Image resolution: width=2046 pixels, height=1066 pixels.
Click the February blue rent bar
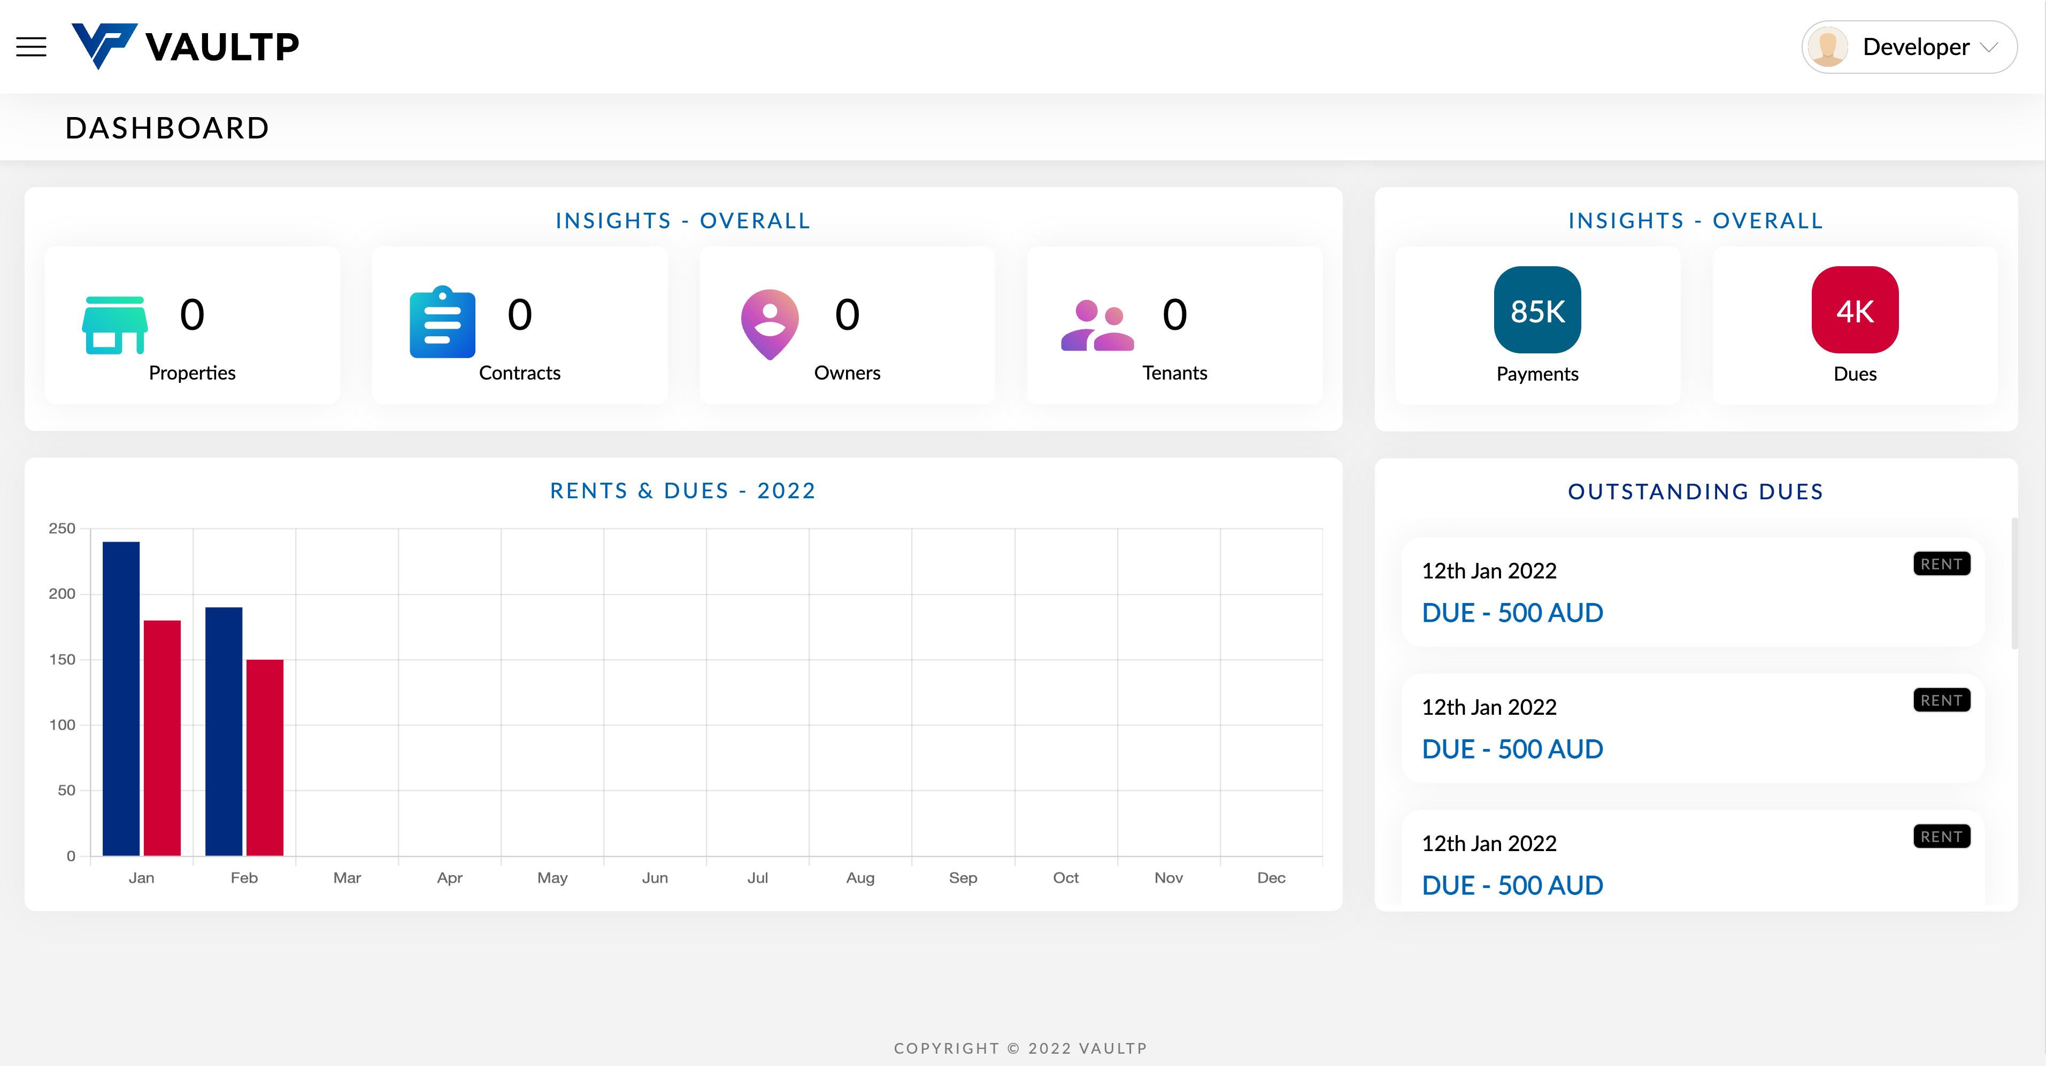point(224,731)
